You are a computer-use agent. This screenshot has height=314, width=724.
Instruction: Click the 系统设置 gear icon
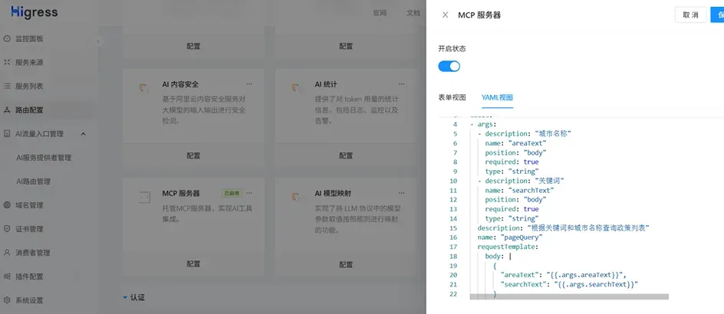click(x=7, y=300)
